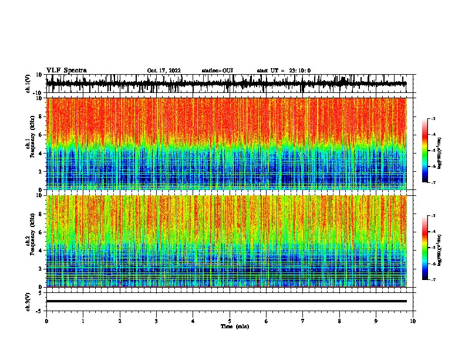
Task: Click the "-5" tick on ch.3(V) axis
Action: coord(40,311)
